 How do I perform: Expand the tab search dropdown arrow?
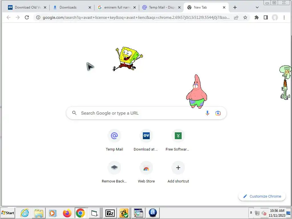point(257,7)
